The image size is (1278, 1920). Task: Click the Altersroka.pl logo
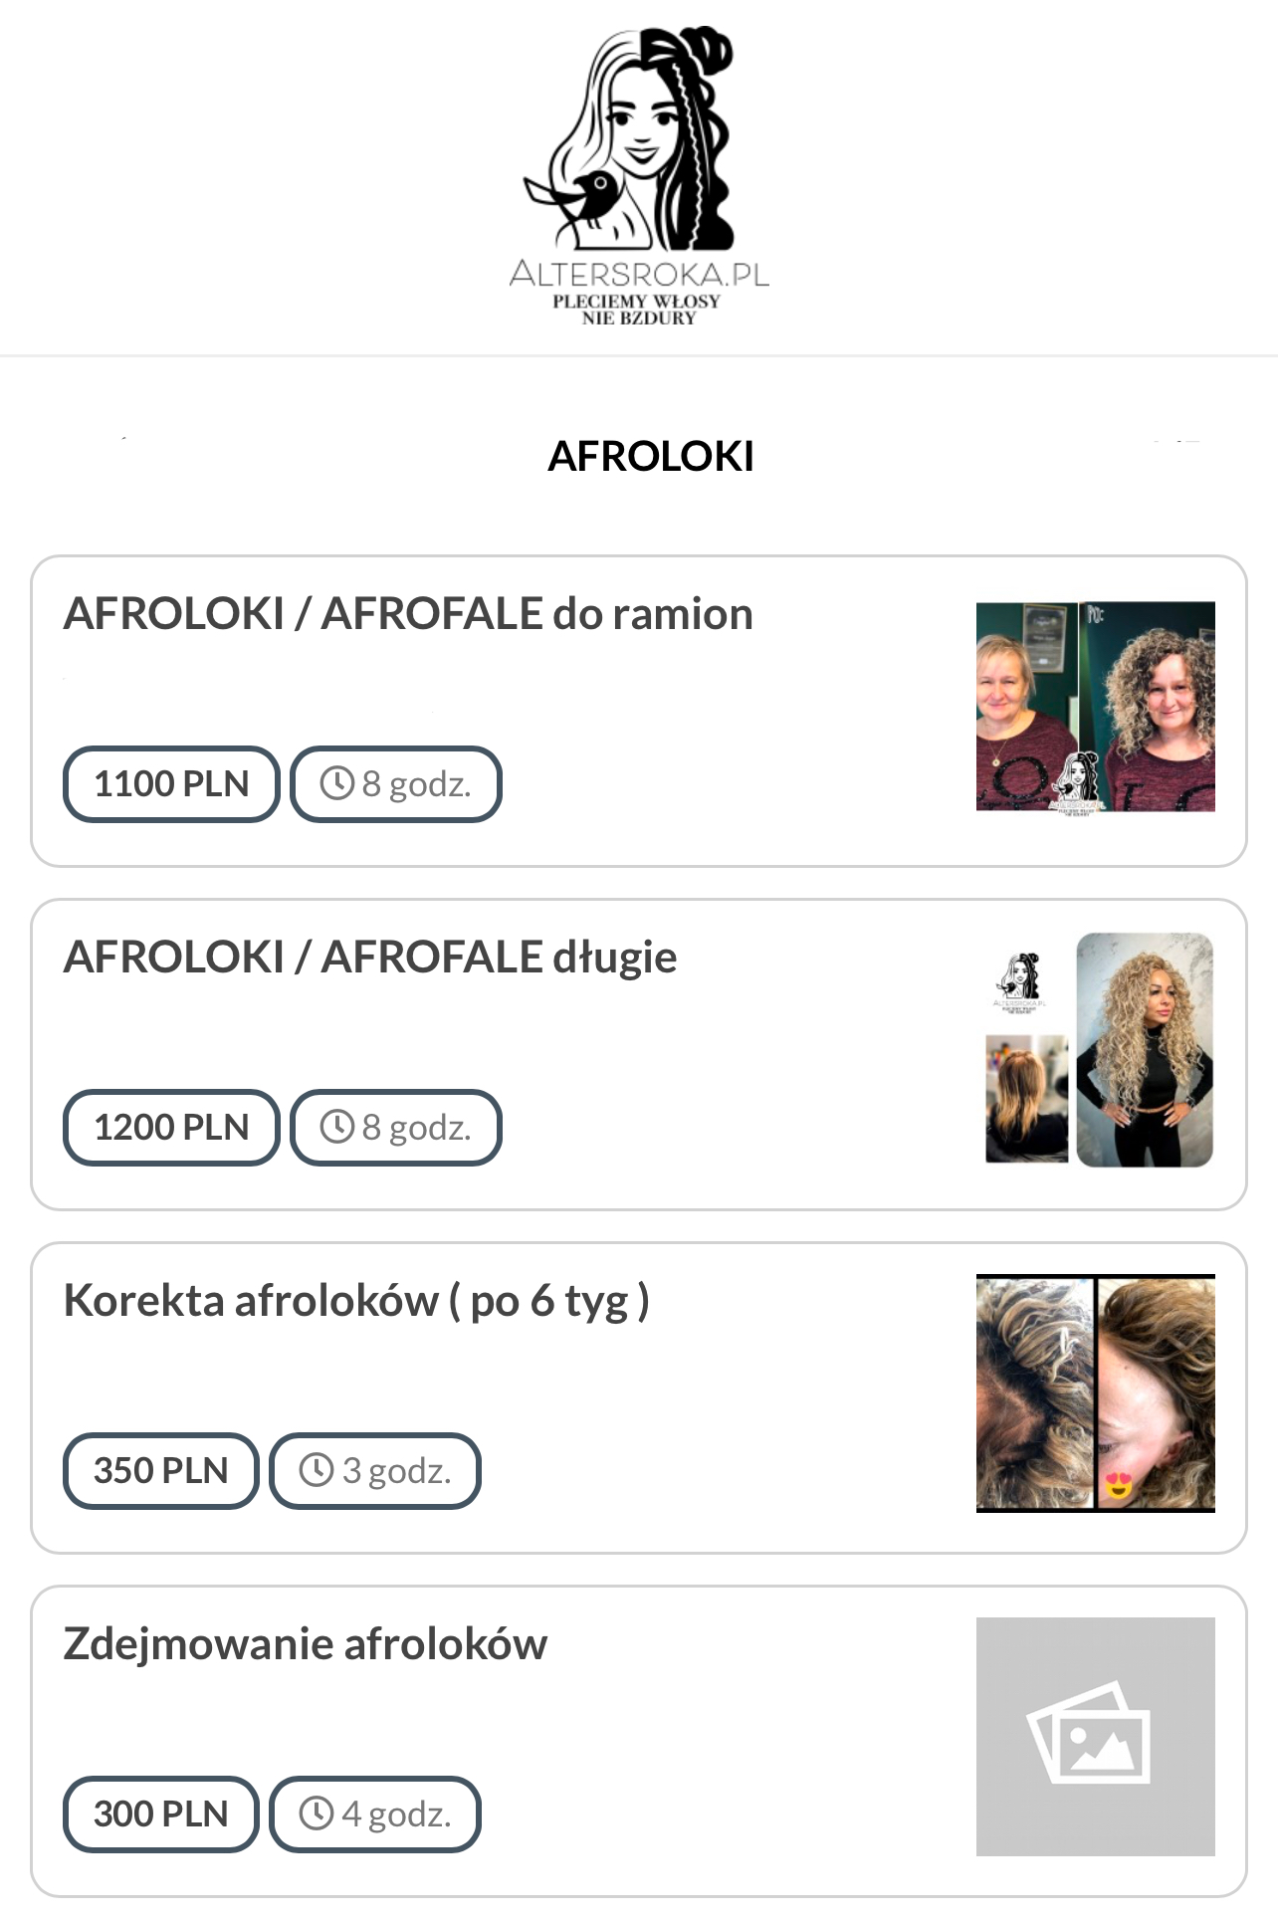click(639, 176)
